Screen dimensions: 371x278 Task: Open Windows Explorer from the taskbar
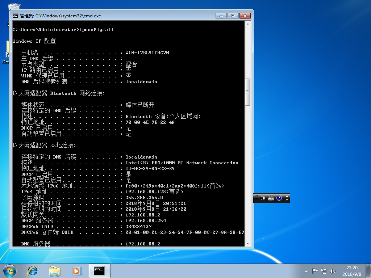(x=55, y=270)
